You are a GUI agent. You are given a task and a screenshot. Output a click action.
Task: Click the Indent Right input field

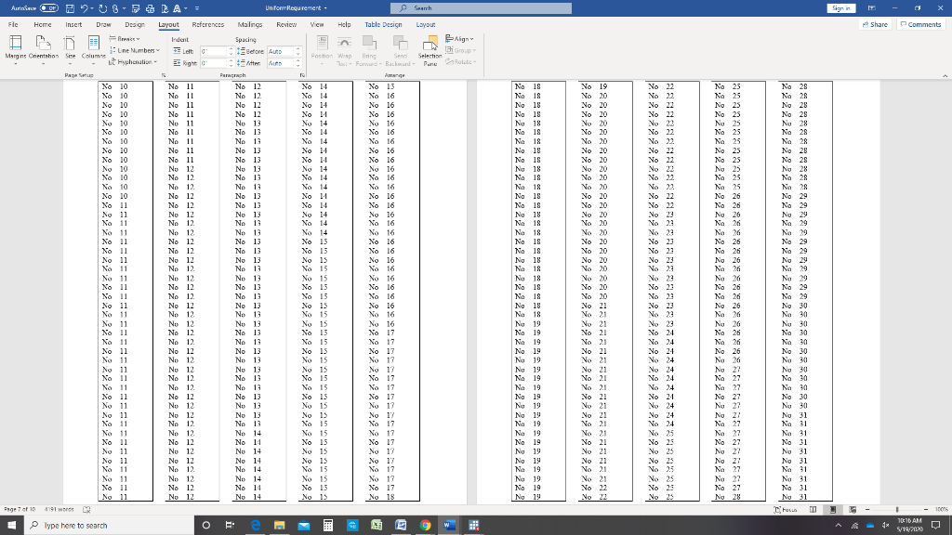[213, 63]
